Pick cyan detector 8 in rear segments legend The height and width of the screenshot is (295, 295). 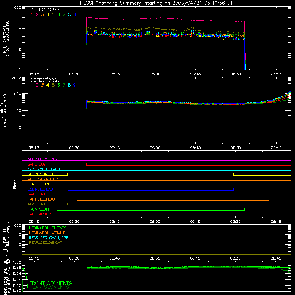[x=69, y=85]
